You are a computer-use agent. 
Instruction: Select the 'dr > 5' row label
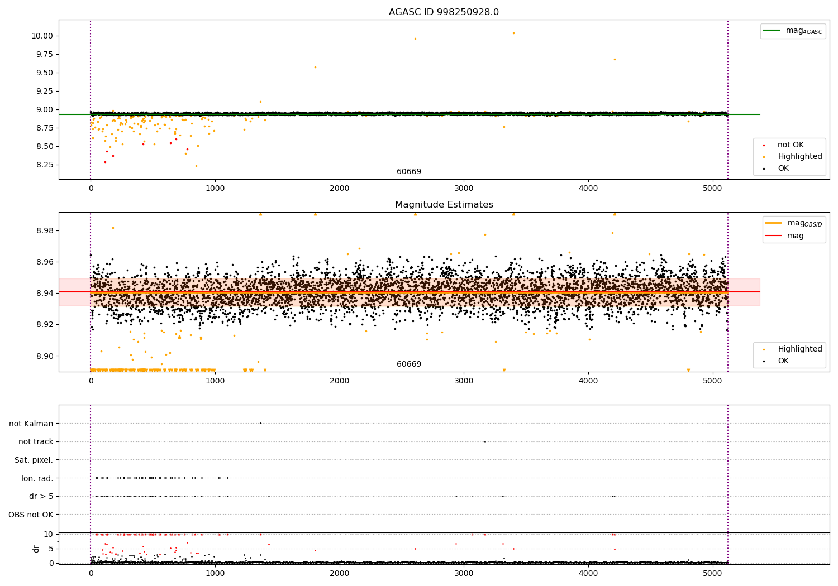[x=41, y=496]
